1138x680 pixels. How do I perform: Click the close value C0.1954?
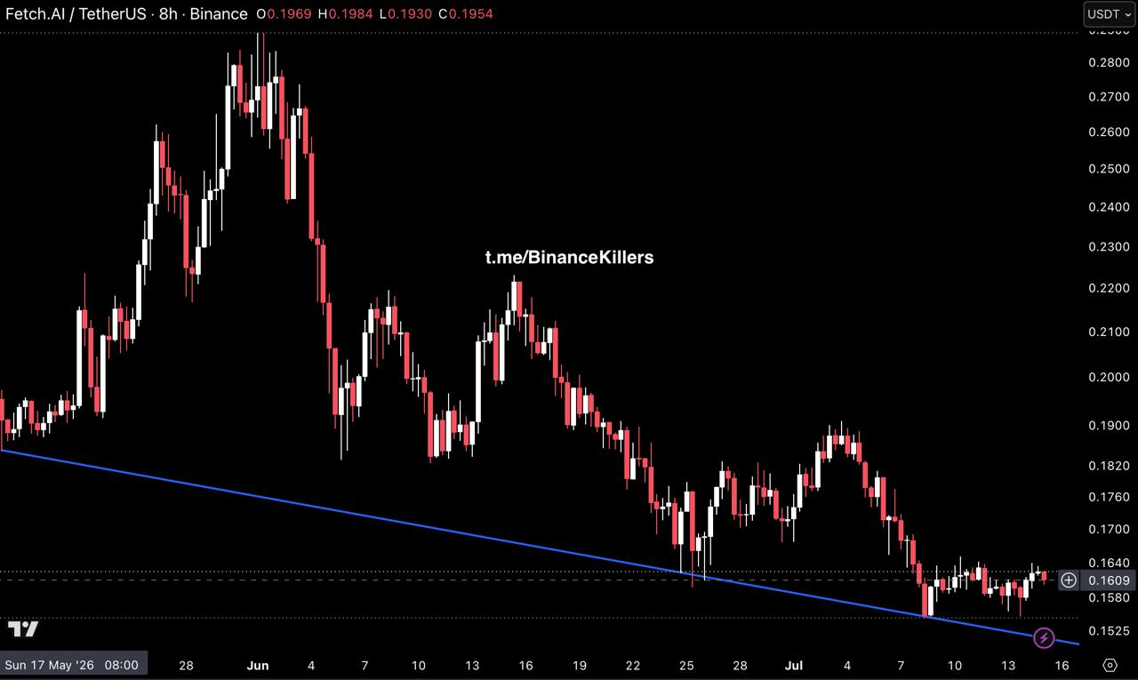tap(465, 14)
